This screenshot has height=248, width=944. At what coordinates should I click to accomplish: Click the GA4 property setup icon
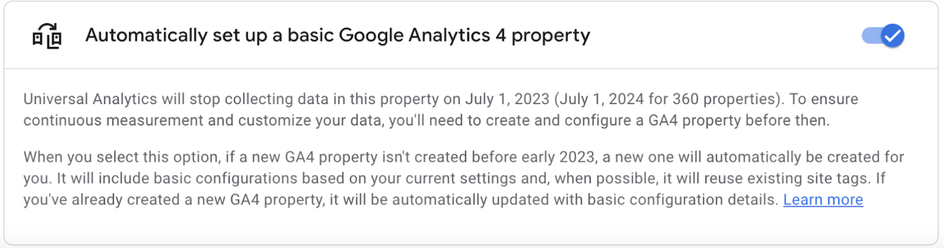click(47, 36)
